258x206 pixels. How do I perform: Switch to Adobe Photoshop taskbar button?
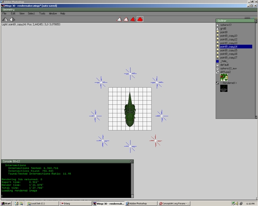(141, 204)
